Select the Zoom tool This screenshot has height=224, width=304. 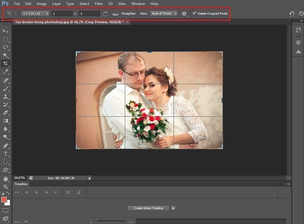6,186
